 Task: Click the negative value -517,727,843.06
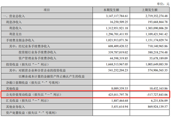(x=157, y=95)
